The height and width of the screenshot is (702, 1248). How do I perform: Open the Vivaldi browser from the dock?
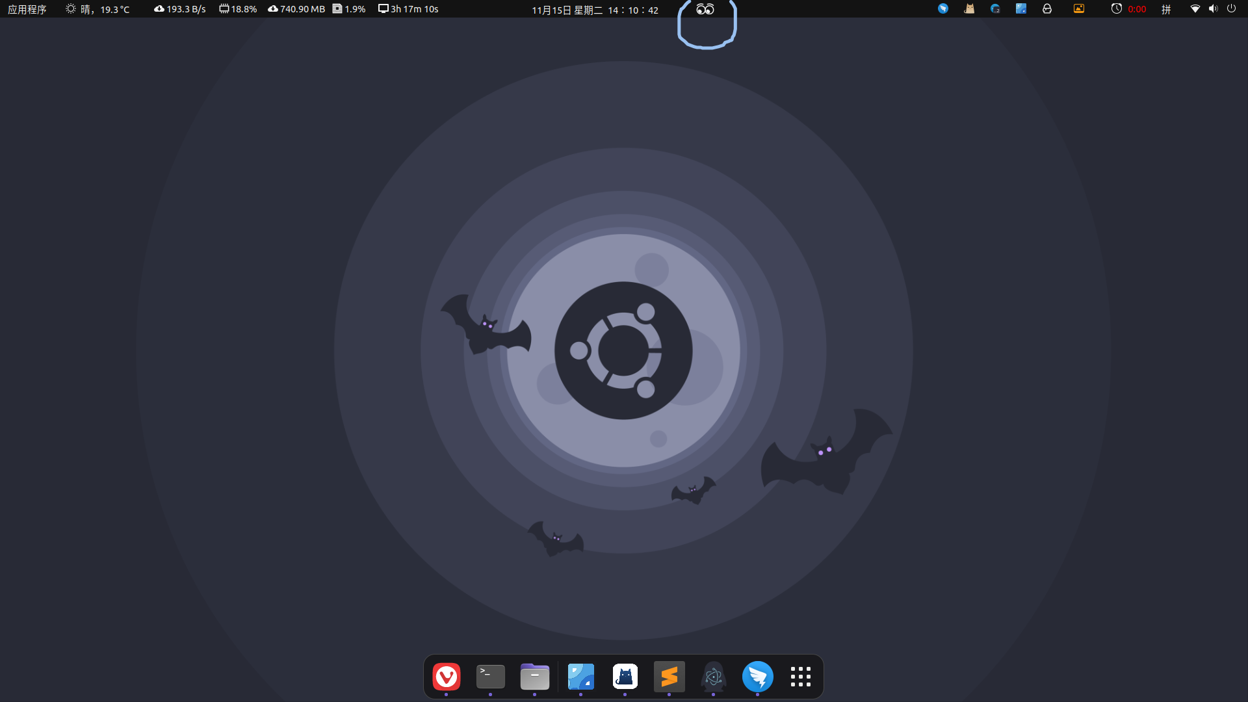[x=447, y=677]
